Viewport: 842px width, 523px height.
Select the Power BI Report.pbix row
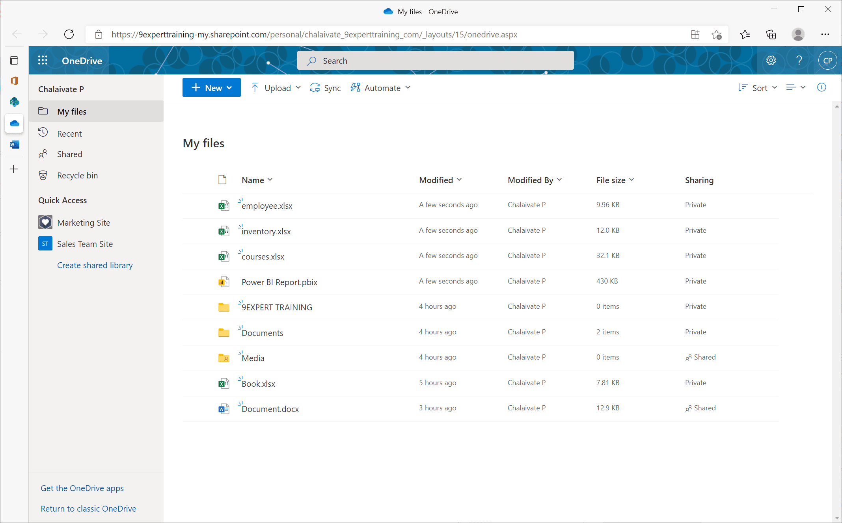coord(279,282)
